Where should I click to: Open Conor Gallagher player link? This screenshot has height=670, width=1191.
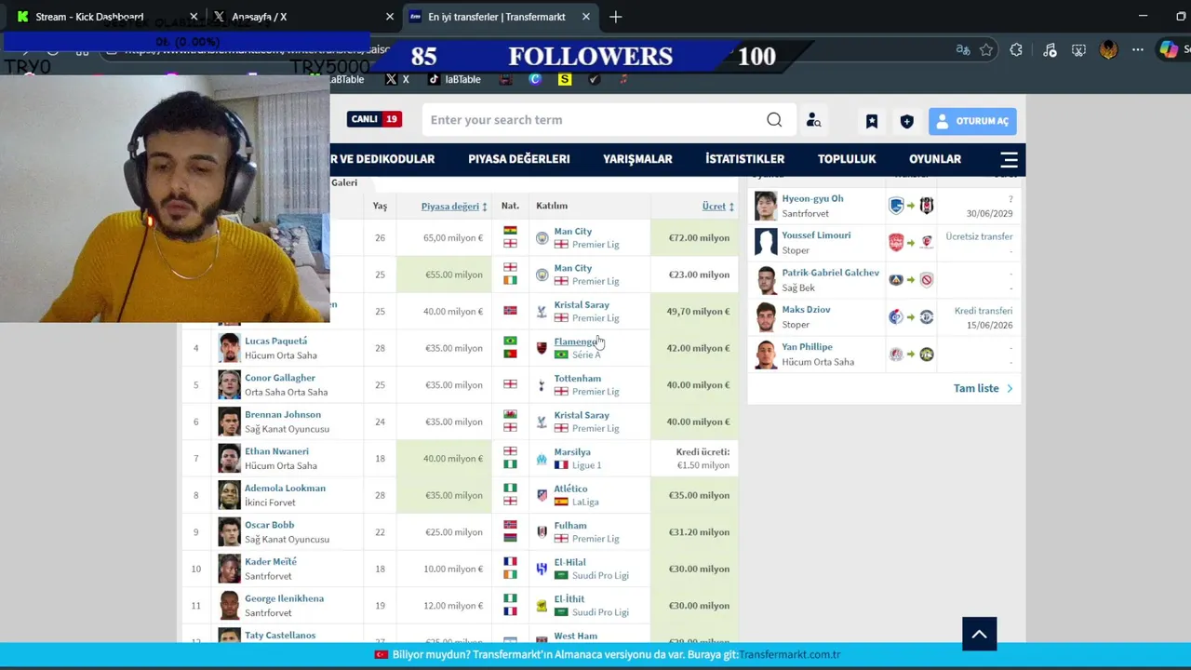click(x=280, y=378)
